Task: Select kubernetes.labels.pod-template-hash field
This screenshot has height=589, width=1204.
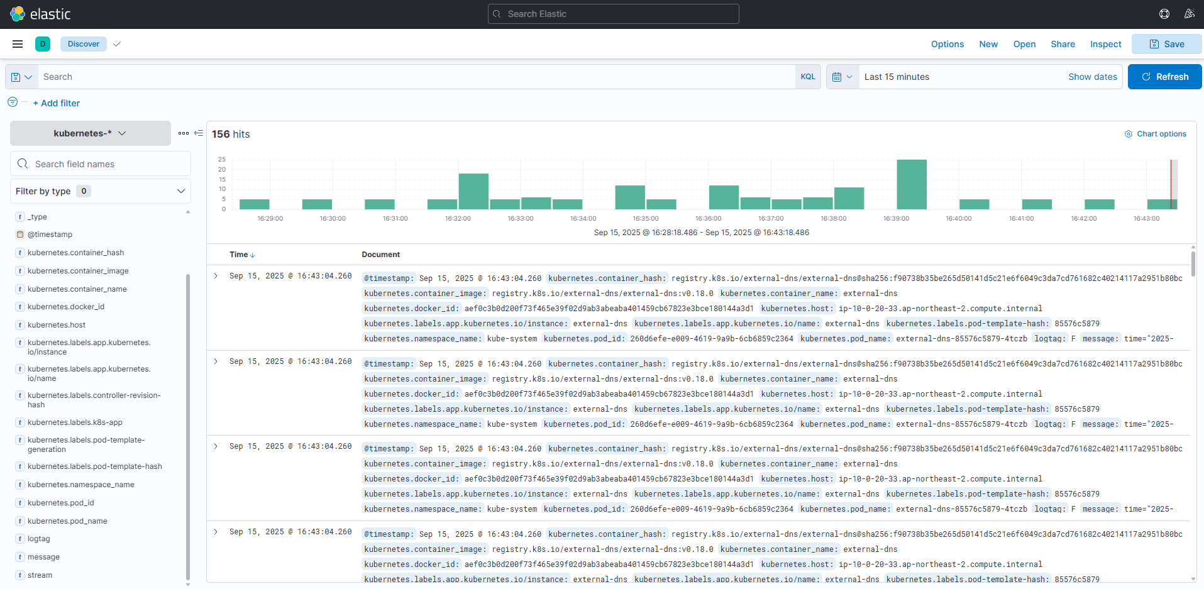Action: [94, 466]
